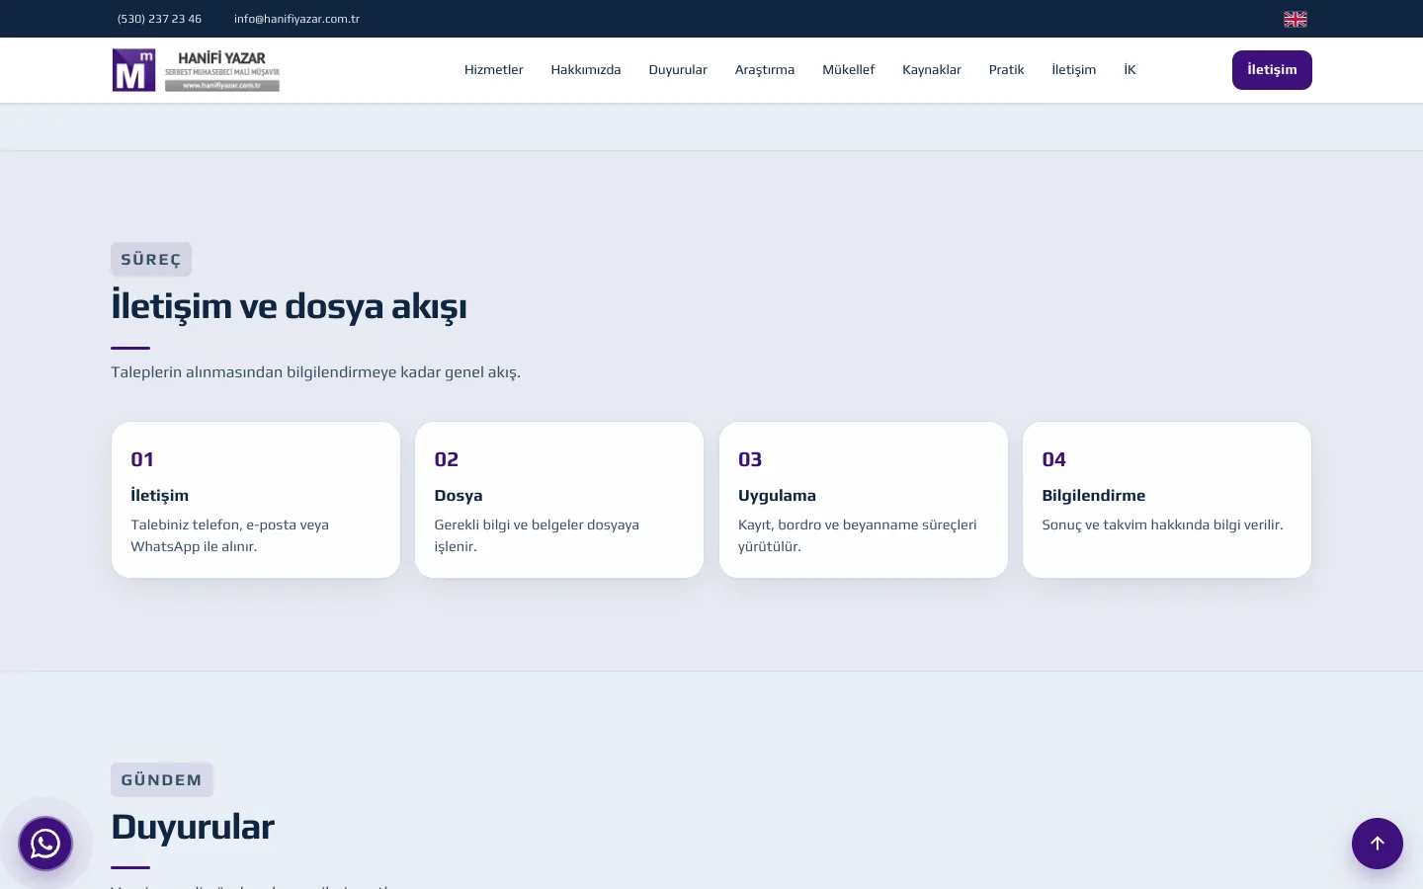Click the Hanifi Yazar logo
The height and width of the screenshot is (889, 1423).
pos(196,70)
